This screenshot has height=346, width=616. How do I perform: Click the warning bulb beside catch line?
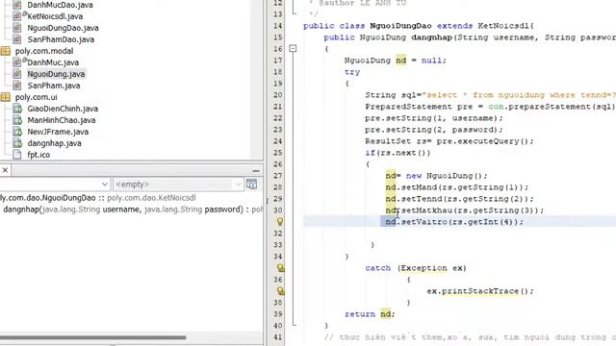[280, 268]
